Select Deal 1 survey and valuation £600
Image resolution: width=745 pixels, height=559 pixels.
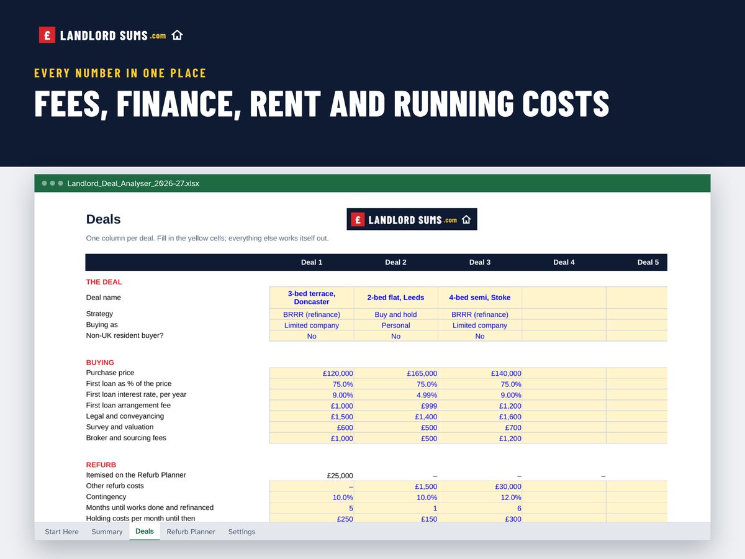(x=312, y=427)
